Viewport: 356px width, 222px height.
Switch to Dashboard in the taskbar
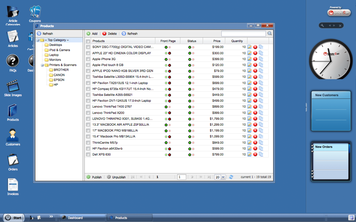[x=82, y=218]
